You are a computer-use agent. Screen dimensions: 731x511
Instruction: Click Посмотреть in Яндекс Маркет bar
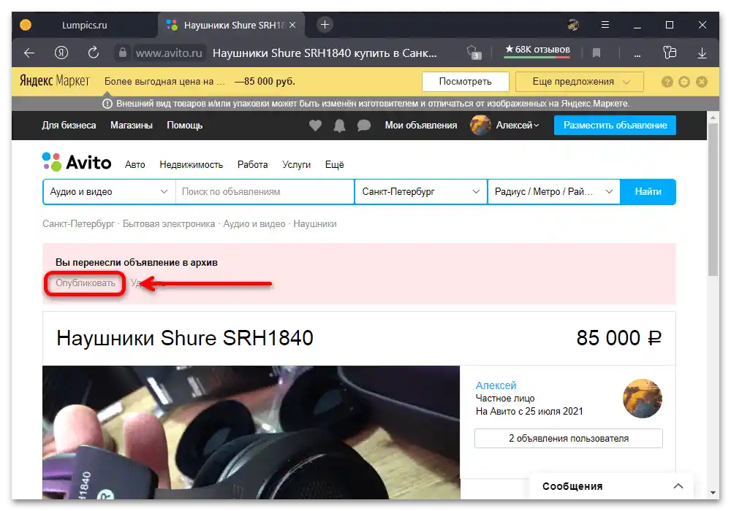[x=465, y=82]
